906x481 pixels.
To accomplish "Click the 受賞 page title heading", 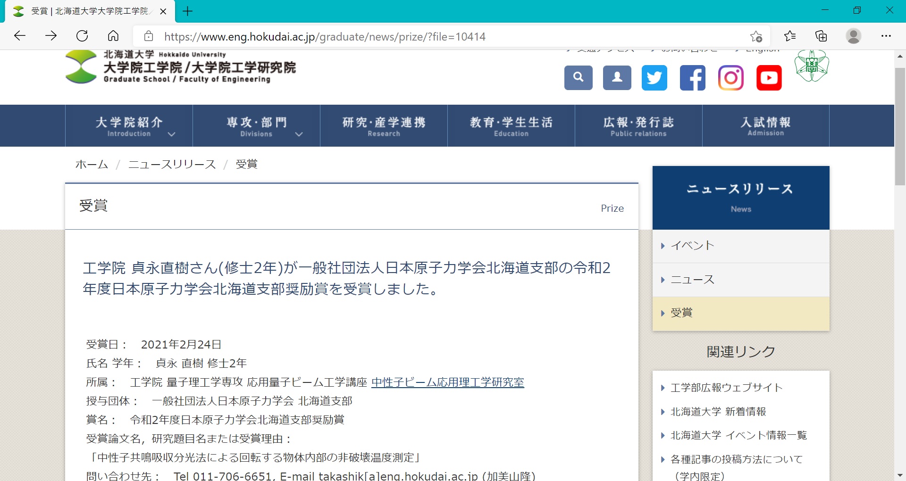I will tap(93, 206).
